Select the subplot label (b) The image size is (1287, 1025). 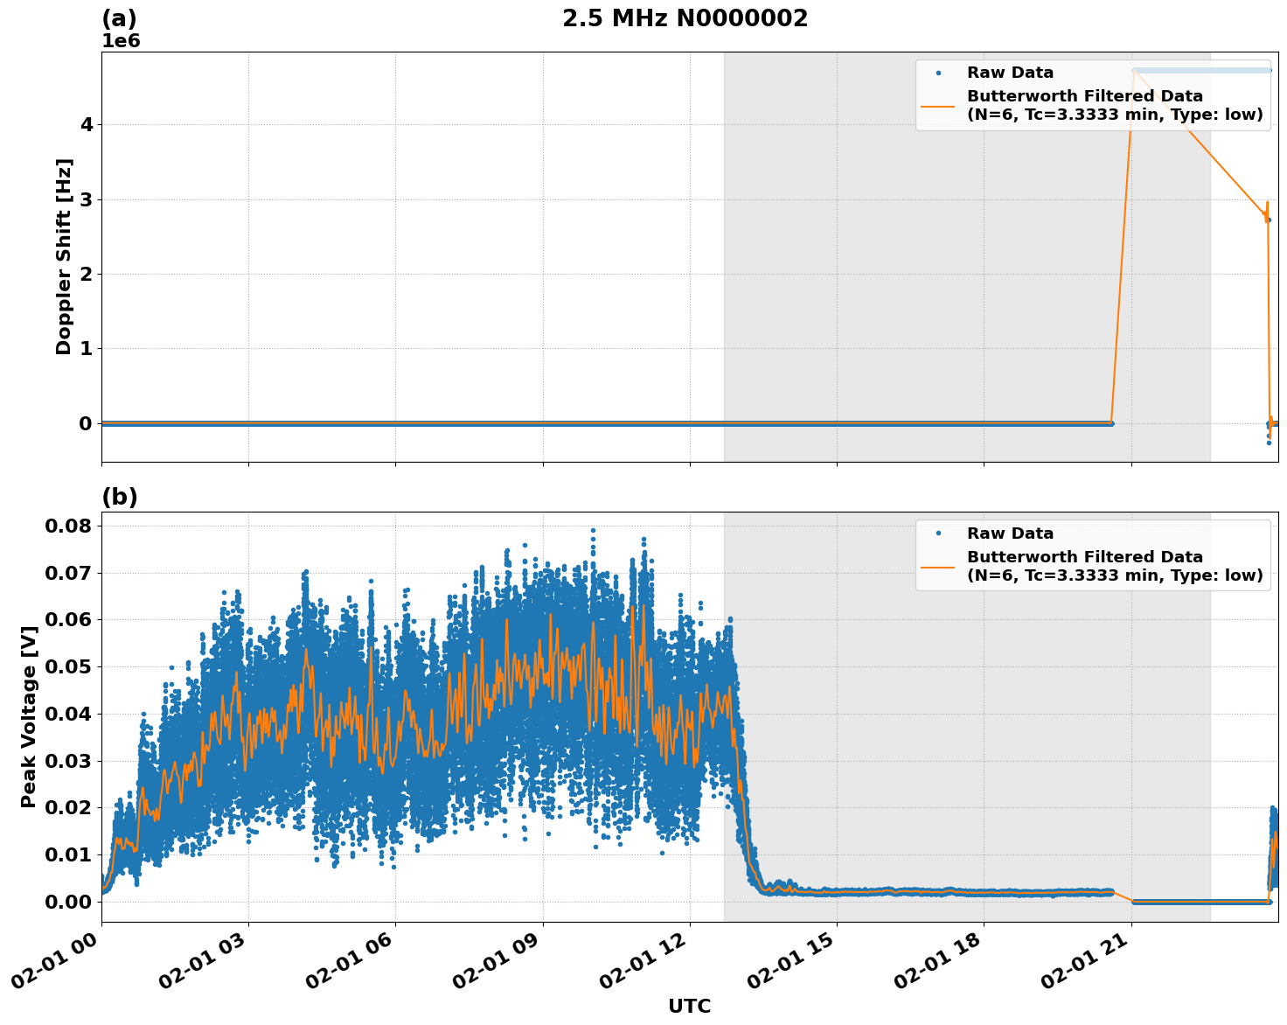pos(121,498)
